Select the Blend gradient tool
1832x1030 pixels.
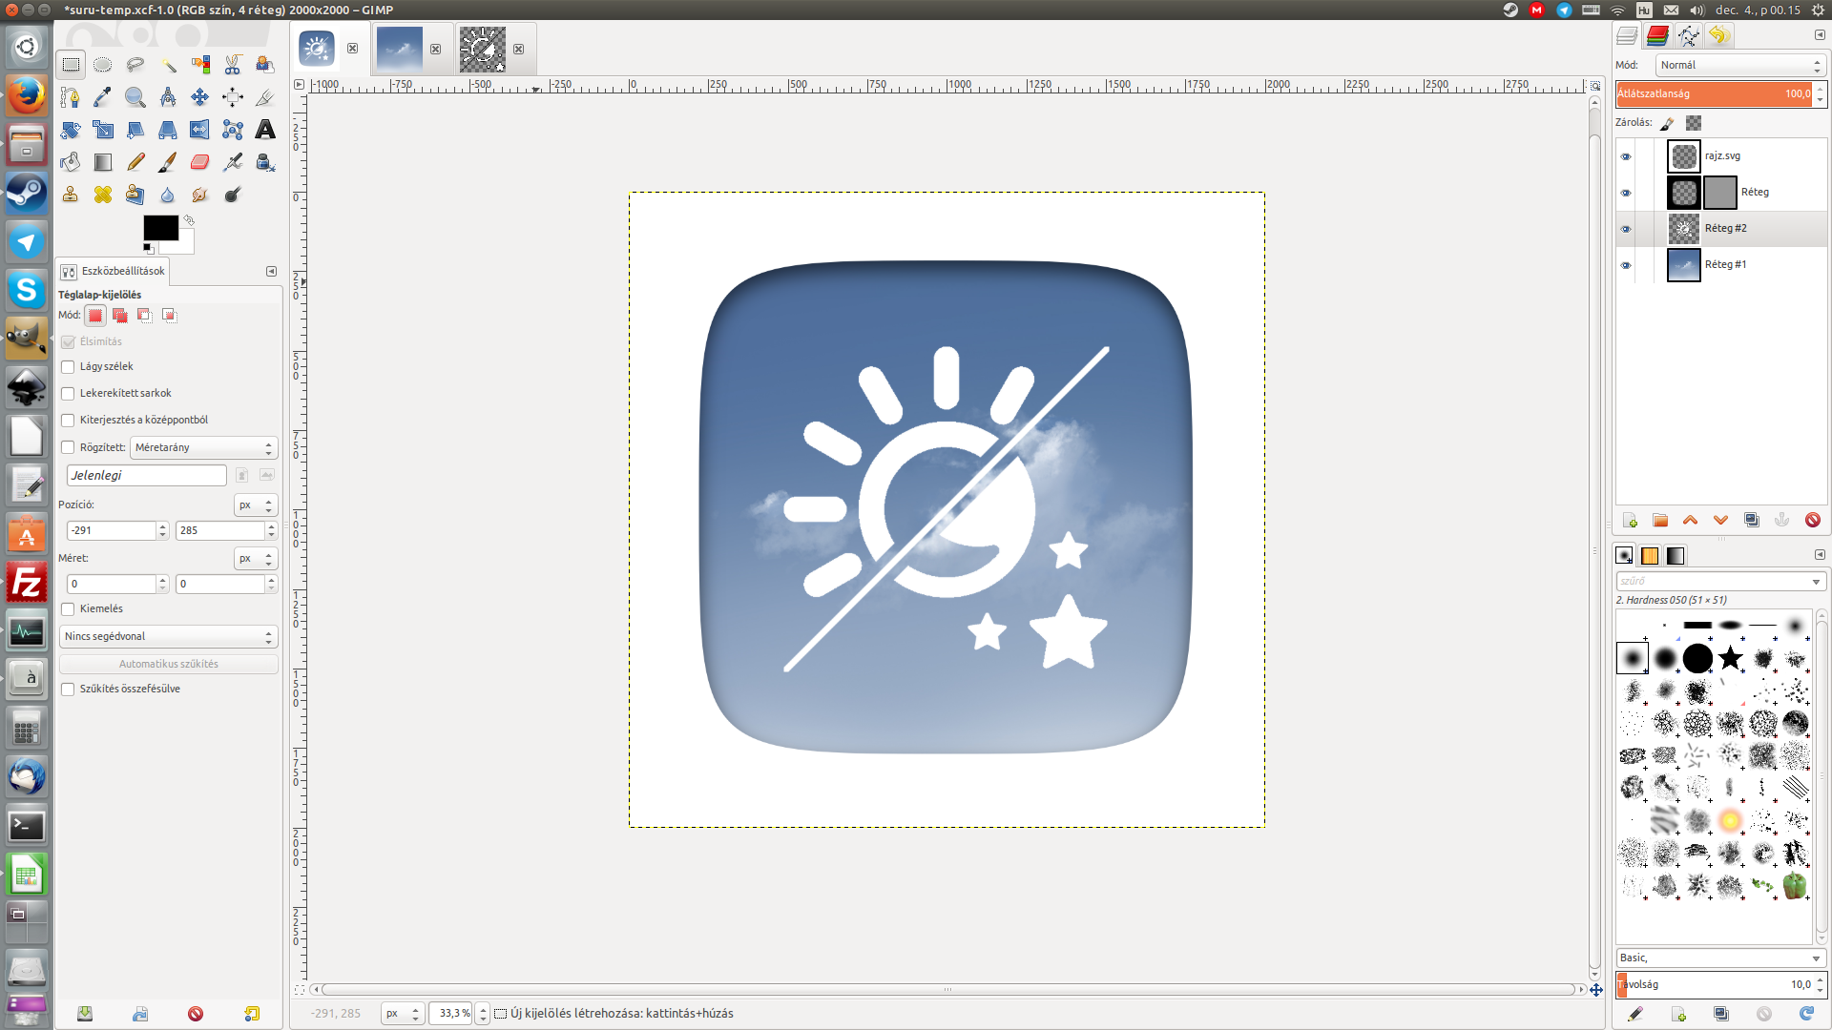click(103, 162)
